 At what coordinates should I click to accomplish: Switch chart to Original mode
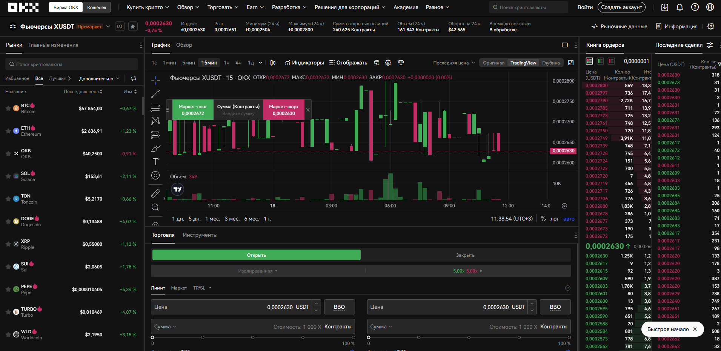(x=493, y=63)
